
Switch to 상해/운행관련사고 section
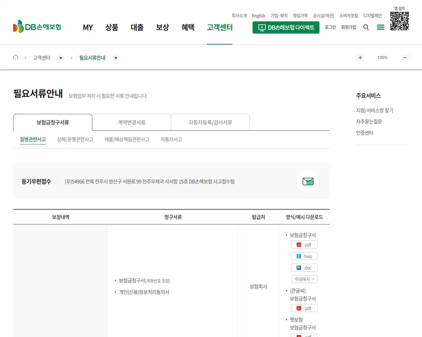tap(75, 139)
